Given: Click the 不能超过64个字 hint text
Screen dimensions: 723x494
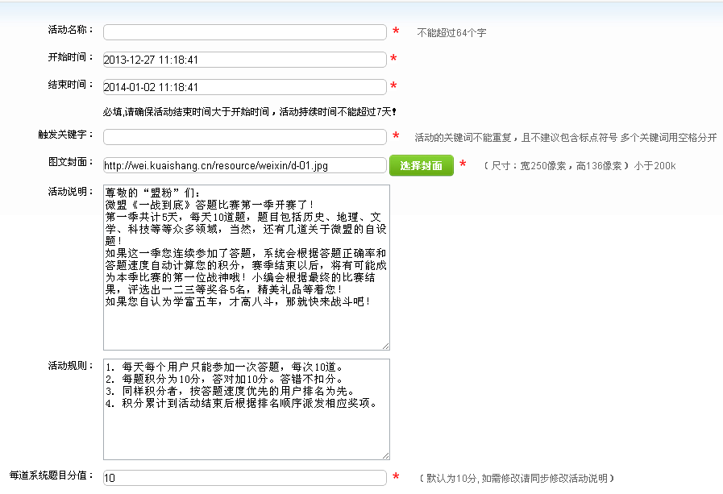Looking at the screenshot, I should click(x=451, y=33).
